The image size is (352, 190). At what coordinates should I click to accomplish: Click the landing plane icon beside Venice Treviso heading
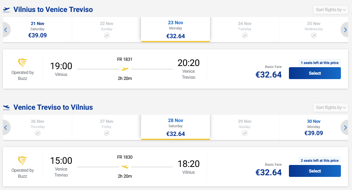(6, 107)
